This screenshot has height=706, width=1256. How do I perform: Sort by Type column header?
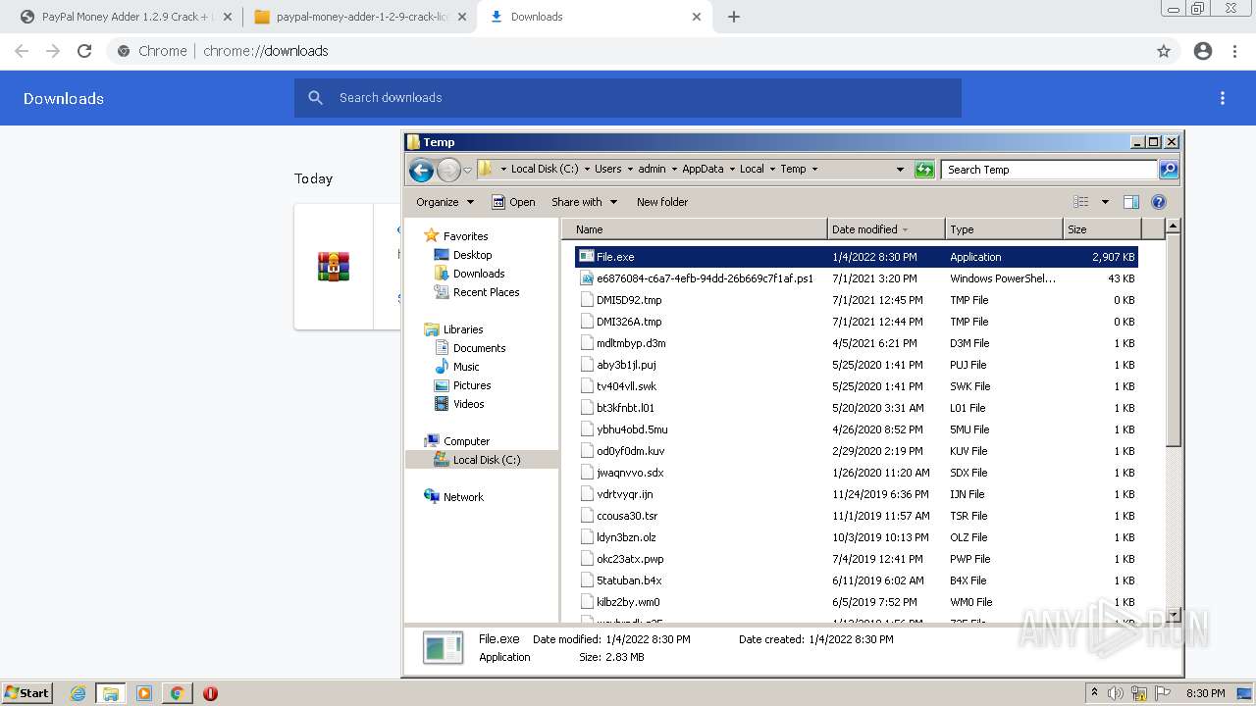click(1004, 229)
